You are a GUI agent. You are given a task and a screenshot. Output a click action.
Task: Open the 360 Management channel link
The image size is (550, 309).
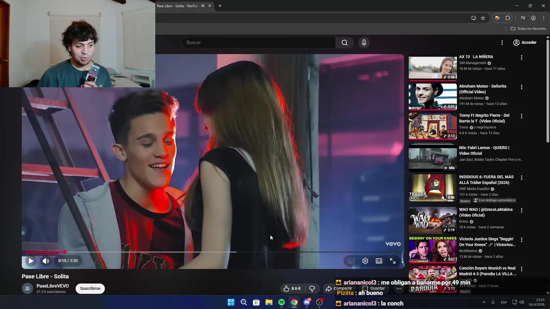[x=473, y=63]
